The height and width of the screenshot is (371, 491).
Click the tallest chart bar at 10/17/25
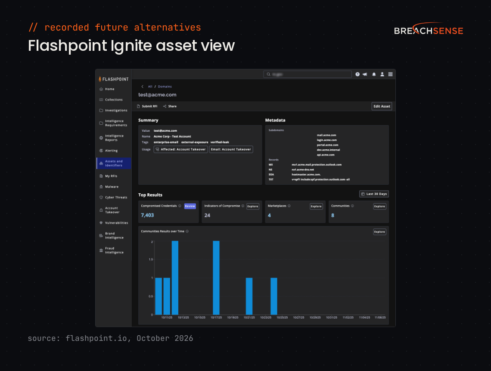[216, 278]
